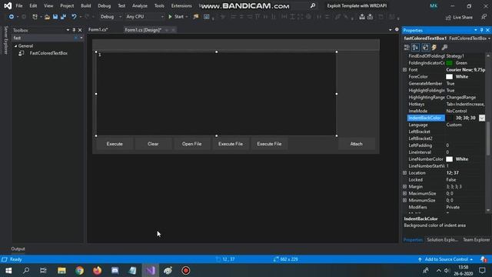Image resolution: width=492 pixels, height=277 pixels.
Task: Expand the MinimumSize property
Action: 405,200
